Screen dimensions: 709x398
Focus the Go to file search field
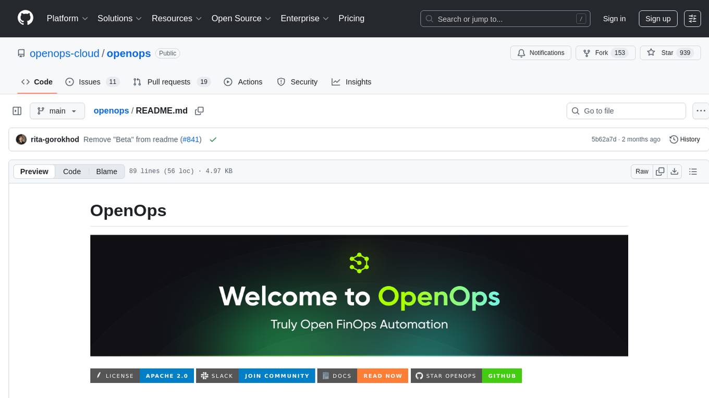(x=626, y=111)
